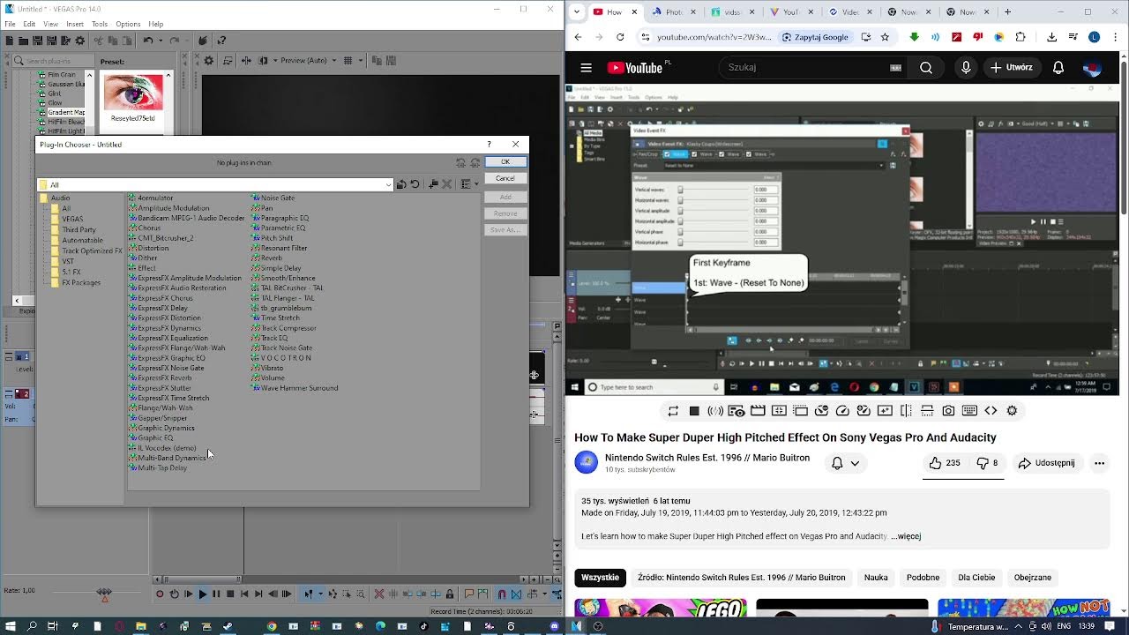Click Cancel in the Plug-In Chooser dialog
This screenshot has height=635, width=1129.
coord(505,178)
